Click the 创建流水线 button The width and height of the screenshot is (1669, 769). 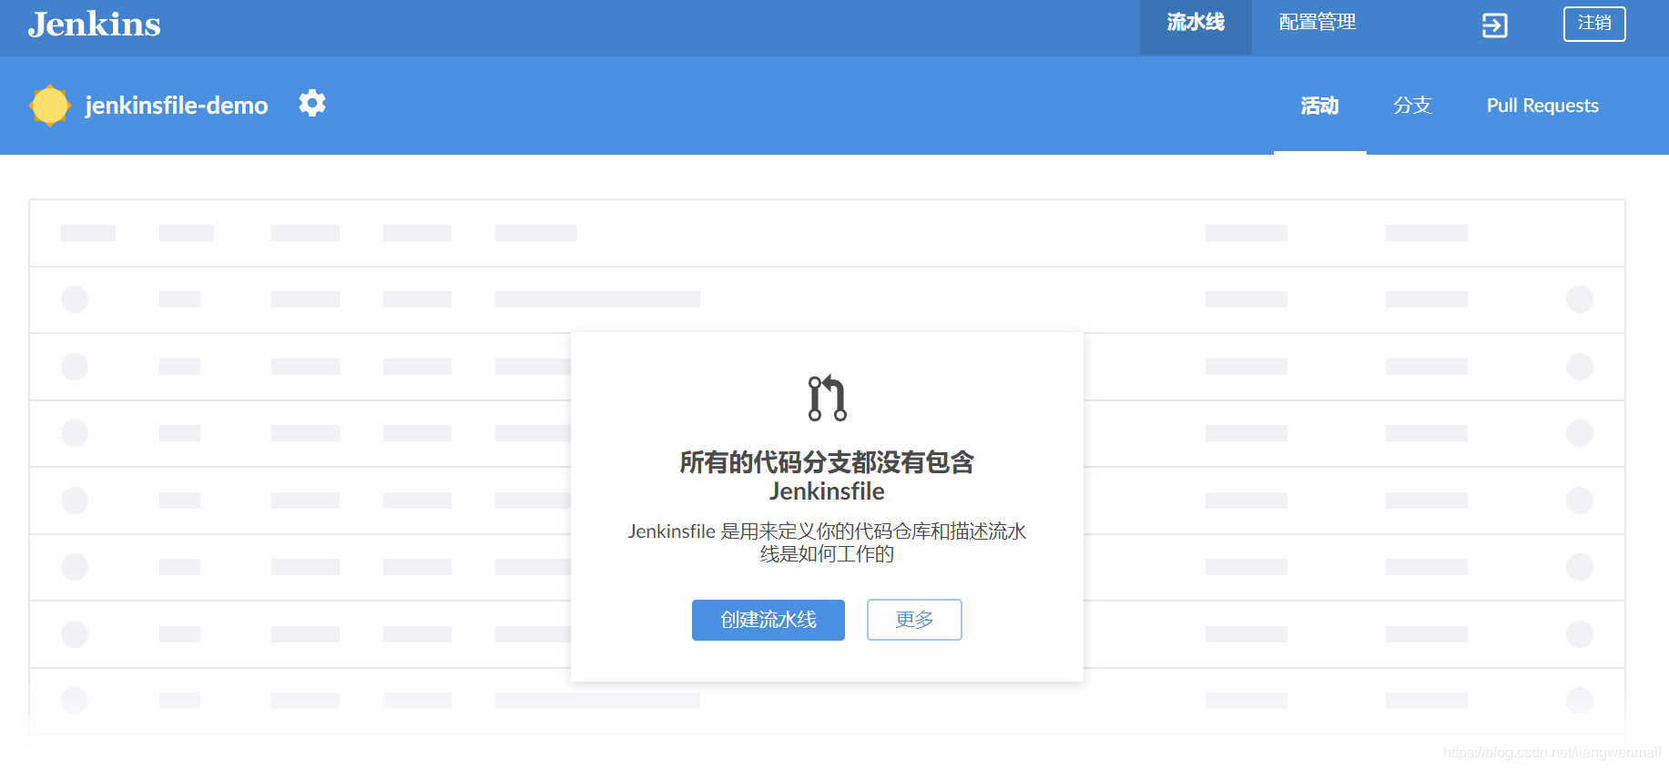pyautogui.click(x=768, y=620)
